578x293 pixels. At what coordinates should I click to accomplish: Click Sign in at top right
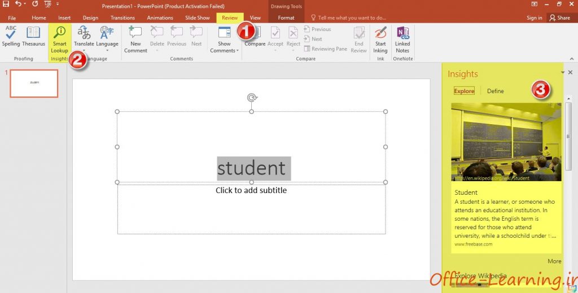[x=534, y=18]
